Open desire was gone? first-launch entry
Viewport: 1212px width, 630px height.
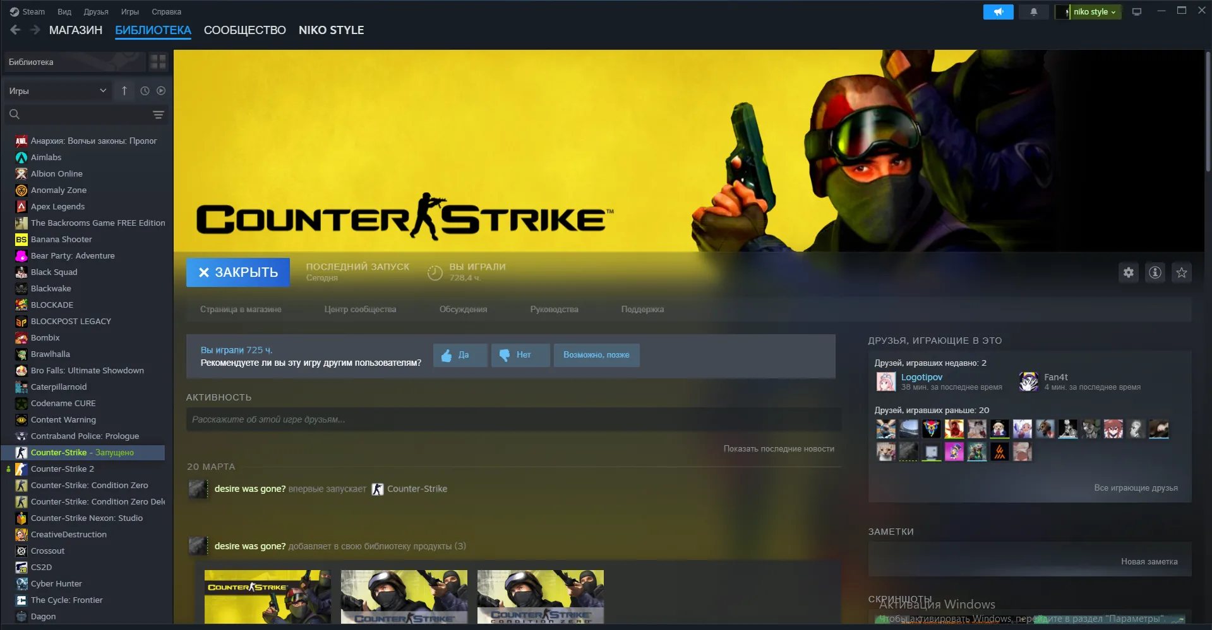250,489
